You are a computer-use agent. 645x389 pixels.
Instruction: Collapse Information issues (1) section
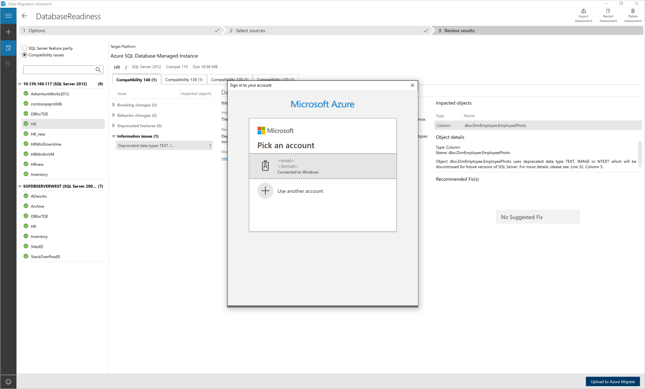click(114, 136)
